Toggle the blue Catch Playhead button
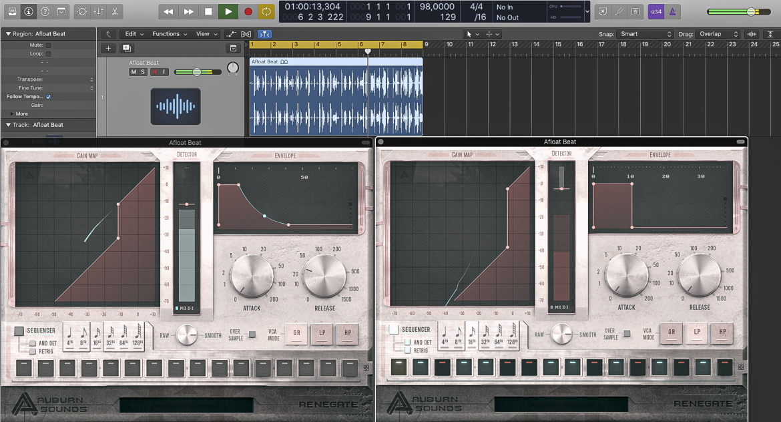The width and height of the screenshot is (781, 422). [264, 34]
